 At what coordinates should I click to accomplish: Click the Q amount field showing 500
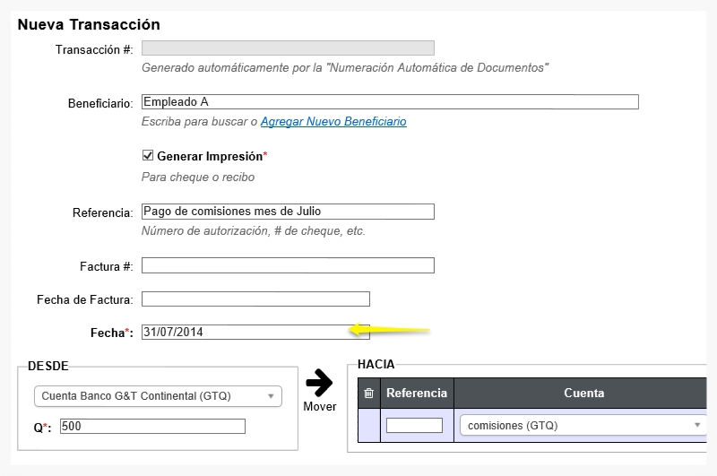click(152, 426)
